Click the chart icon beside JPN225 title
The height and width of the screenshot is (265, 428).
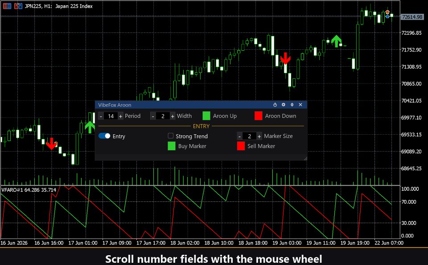pos(18,6)
